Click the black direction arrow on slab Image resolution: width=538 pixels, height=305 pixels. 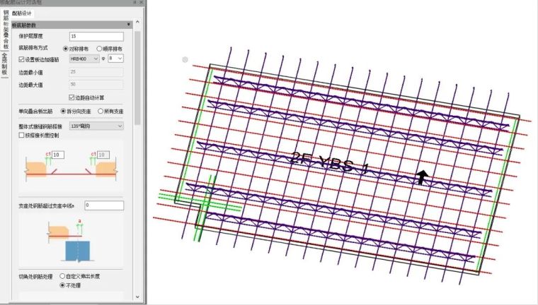pyautogui.click(x=422, y=177)
